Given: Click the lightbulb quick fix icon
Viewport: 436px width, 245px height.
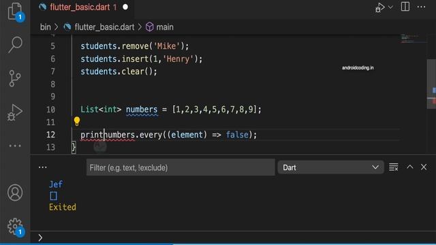Looking at the screenshot, I should [x=77, y=121].
